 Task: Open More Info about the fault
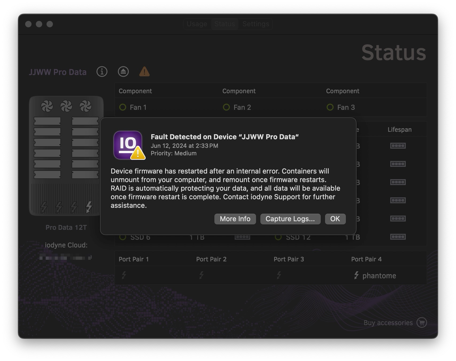tap(235, 219)
